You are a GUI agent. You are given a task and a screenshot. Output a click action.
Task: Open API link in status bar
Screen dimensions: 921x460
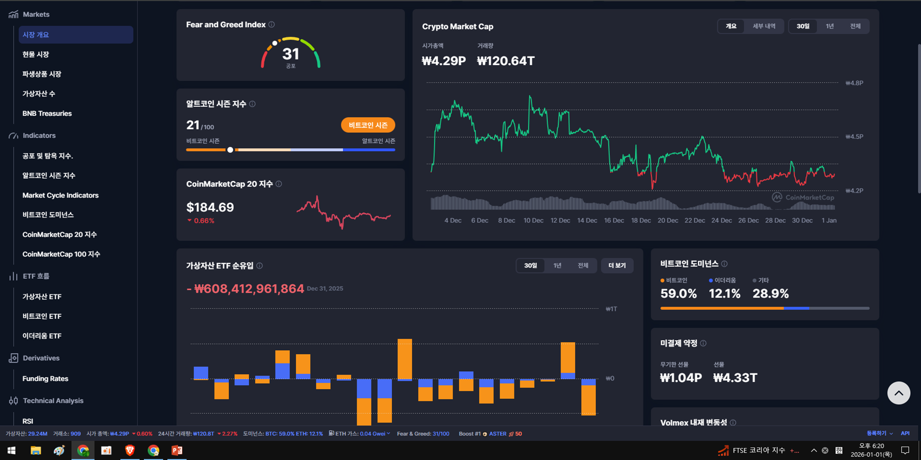pyautogui.click(x=905, y=434)
